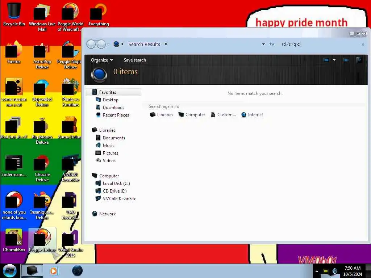Open the address bar history dropdown arrow
Image resolution: width=371 pixels, height=278 pixels.
pyautogui.click(x=263, y=44)
